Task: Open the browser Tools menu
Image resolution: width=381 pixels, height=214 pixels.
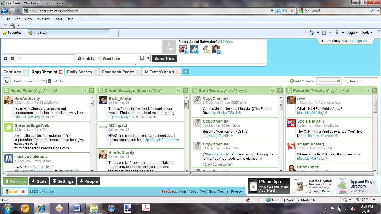Action: 58,19
